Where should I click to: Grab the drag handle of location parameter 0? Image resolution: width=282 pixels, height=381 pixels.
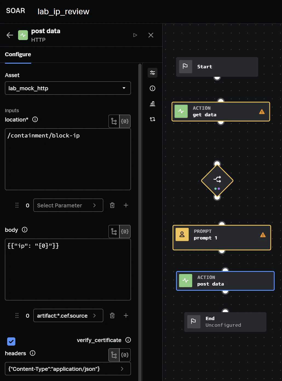(17, 205)
